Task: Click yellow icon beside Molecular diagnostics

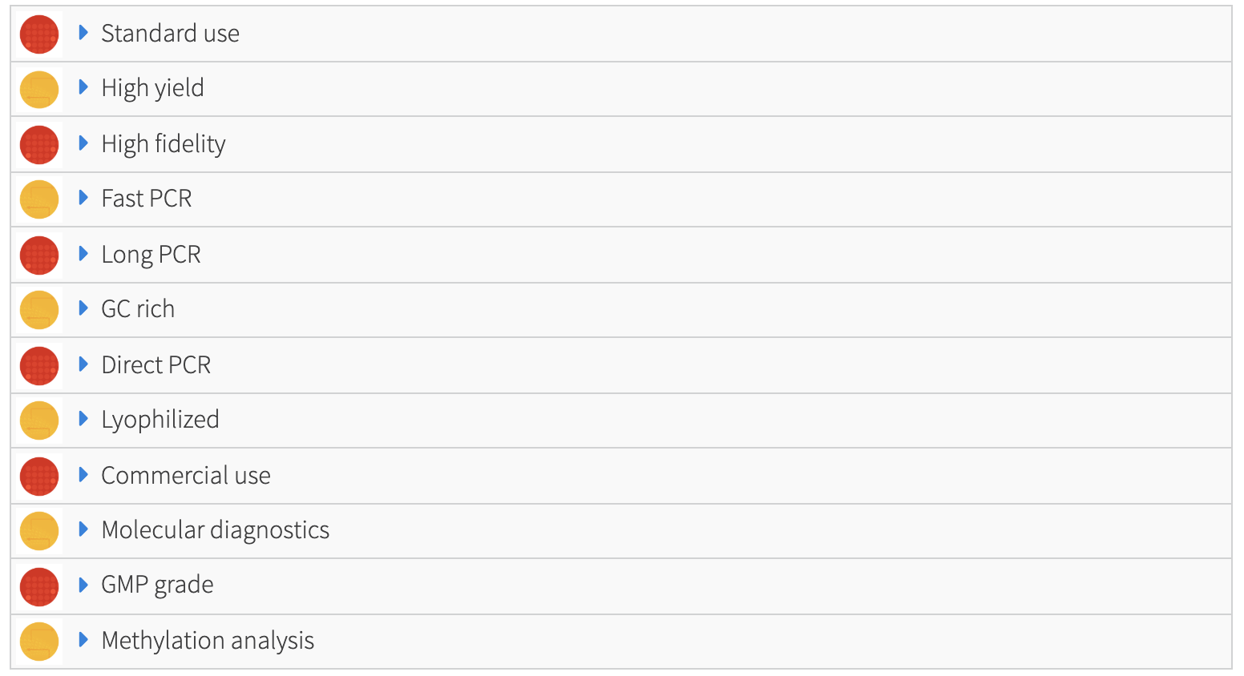Action: 39,531
